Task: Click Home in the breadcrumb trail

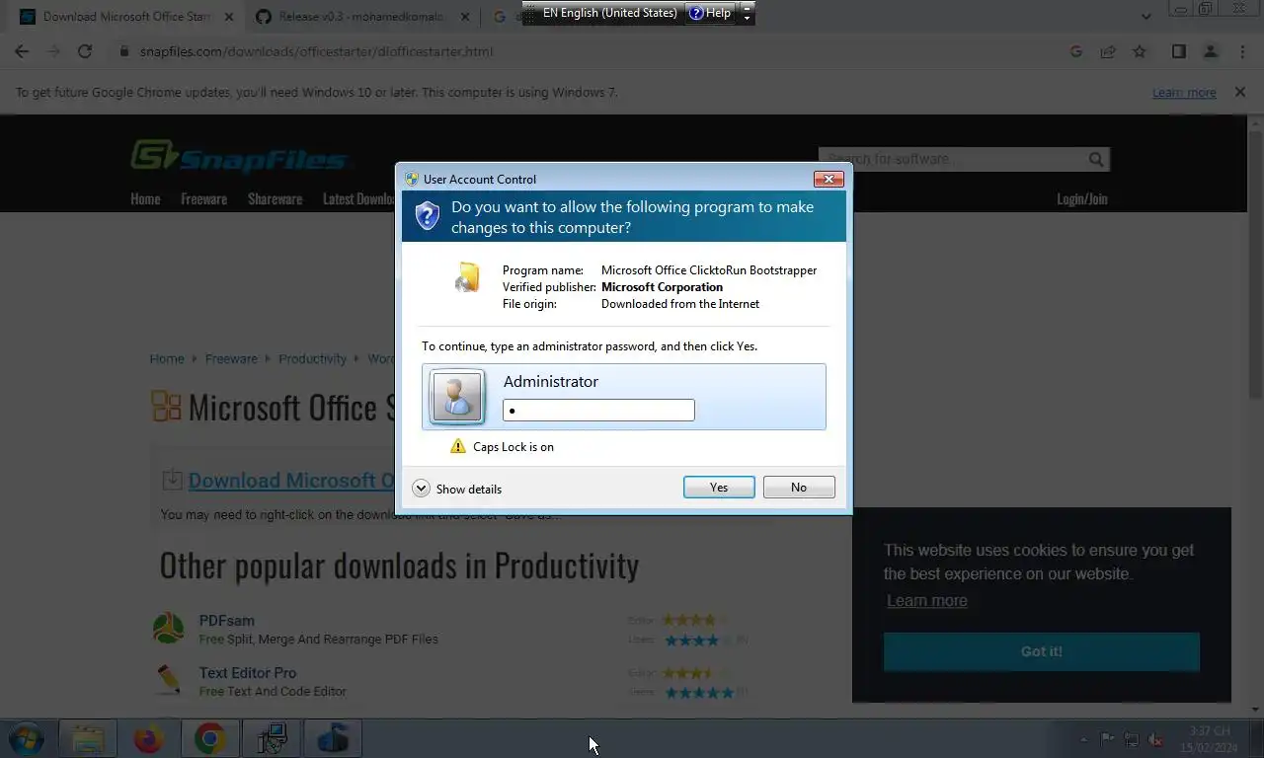Action: [x=167, y=358]
